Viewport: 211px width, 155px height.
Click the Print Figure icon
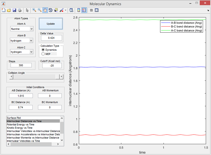pyautogui.click(x=20, y=10)
